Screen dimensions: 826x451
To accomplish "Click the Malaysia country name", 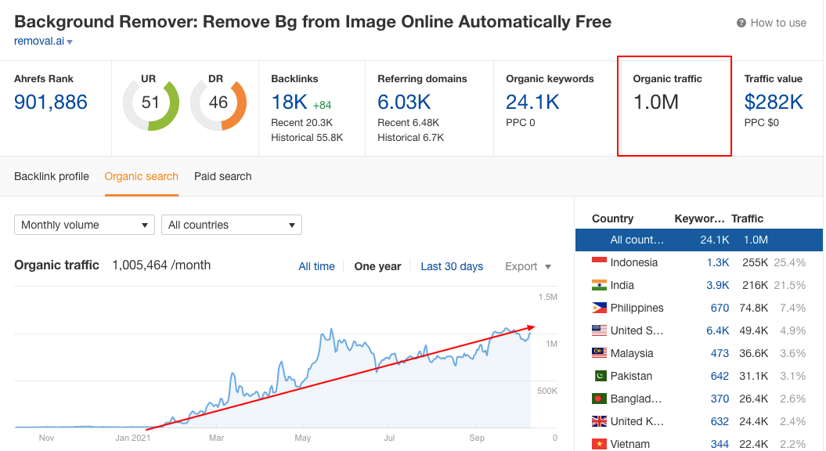I will 632,353.
